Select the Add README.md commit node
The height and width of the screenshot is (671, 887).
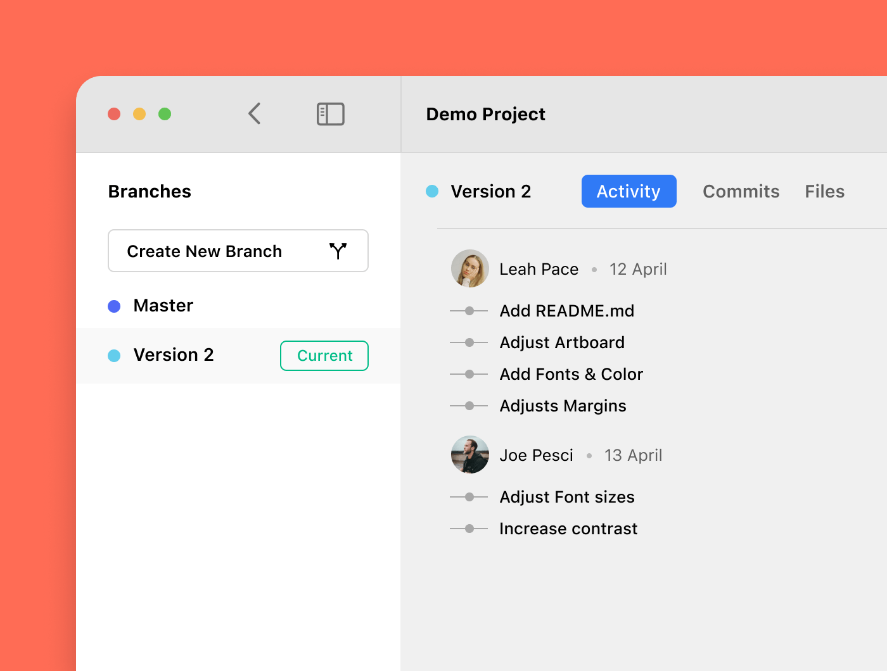coord(469,311)
